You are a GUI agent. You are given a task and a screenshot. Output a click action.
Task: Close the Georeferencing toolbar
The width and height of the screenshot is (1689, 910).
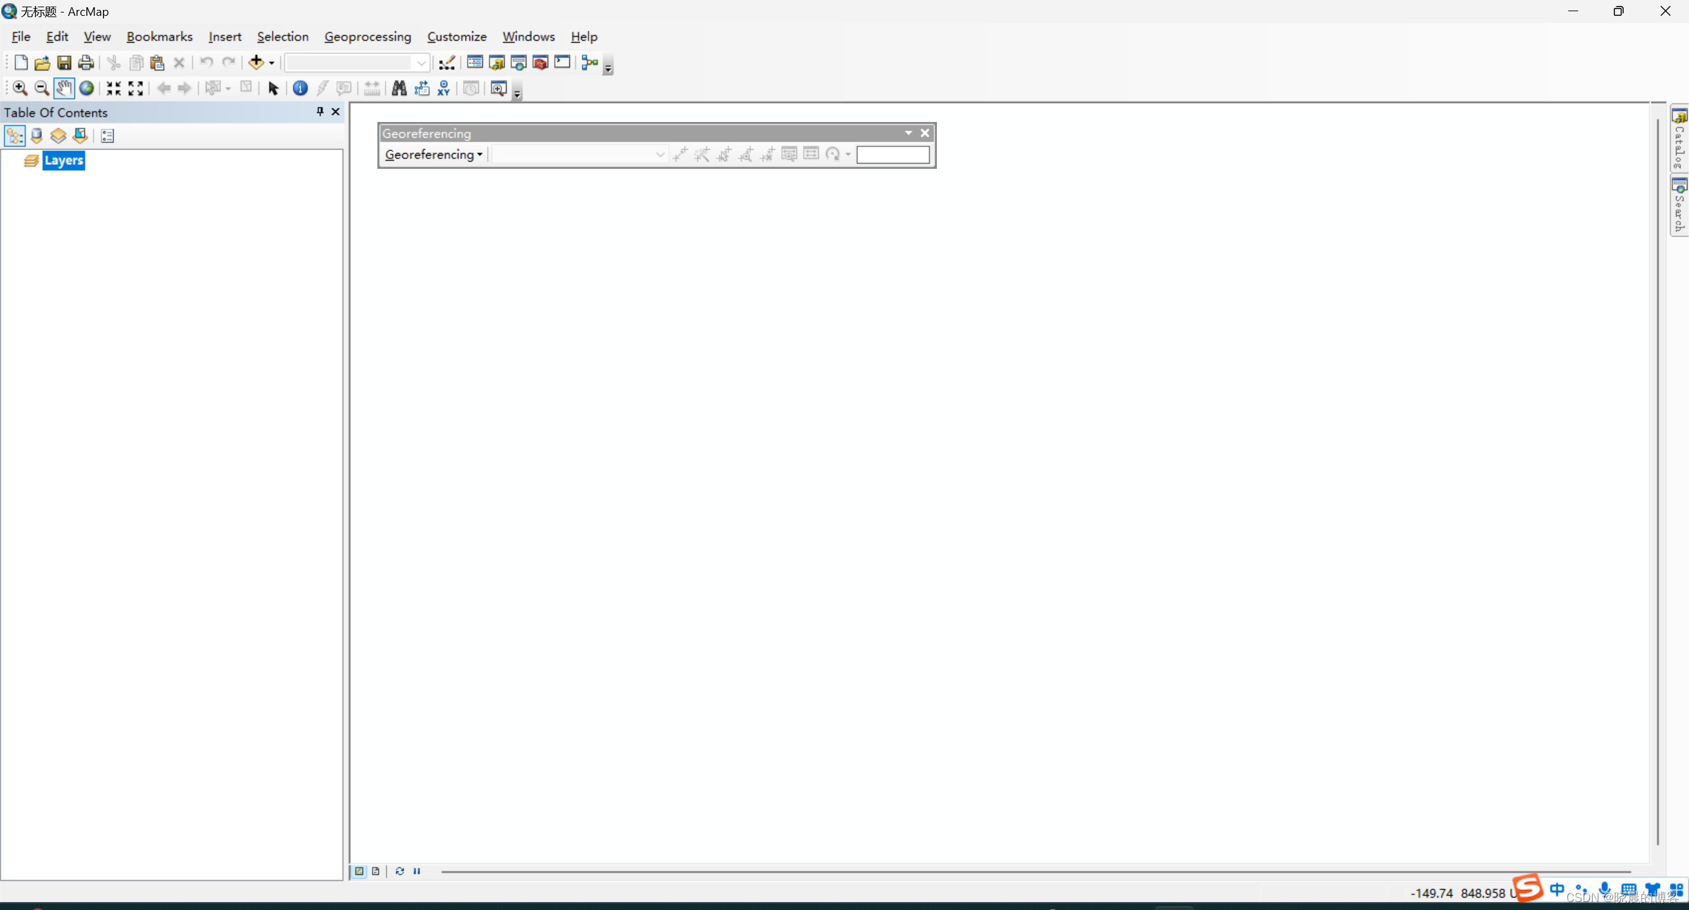tap(925, 133)
